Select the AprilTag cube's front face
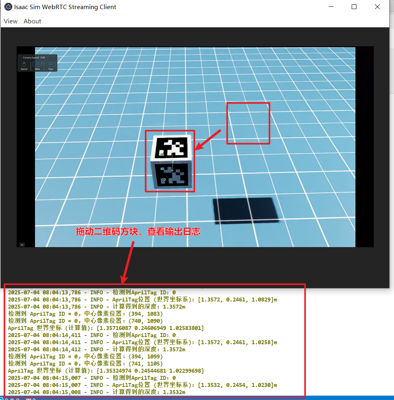The height and width of the screenshot is (400, 394). (x=172, y=174)
